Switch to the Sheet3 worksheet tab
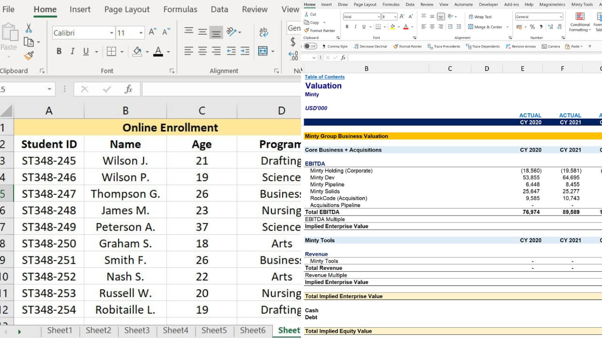The height and width of the screenshot is (338, 602). 137,330
